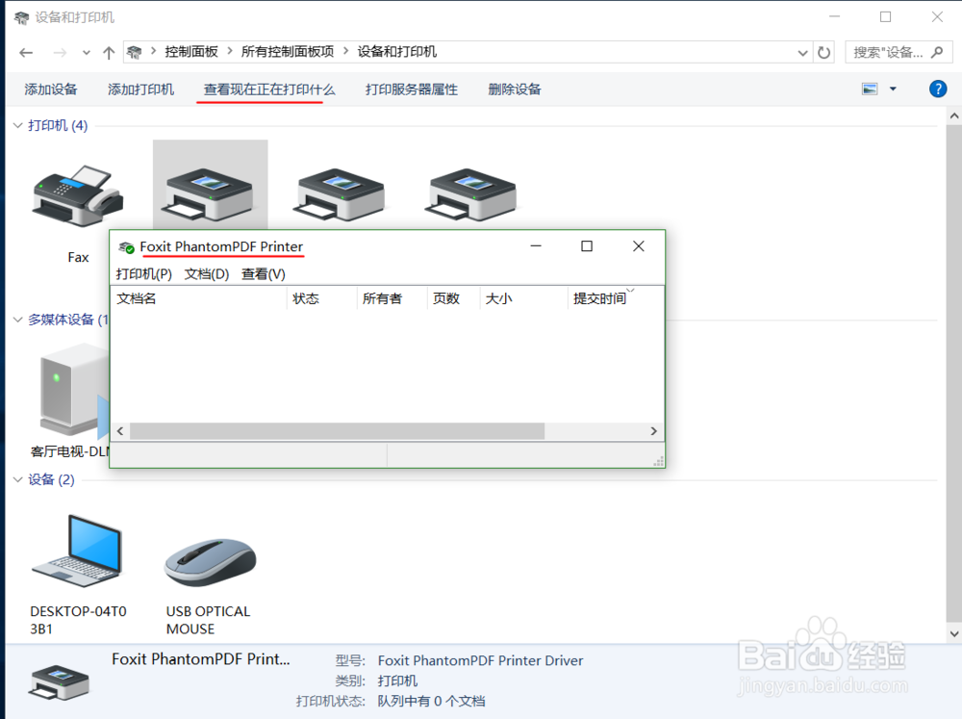
Task: Sort queue by 状态 column
Action: pyautogui.click(x=321, y=298)
